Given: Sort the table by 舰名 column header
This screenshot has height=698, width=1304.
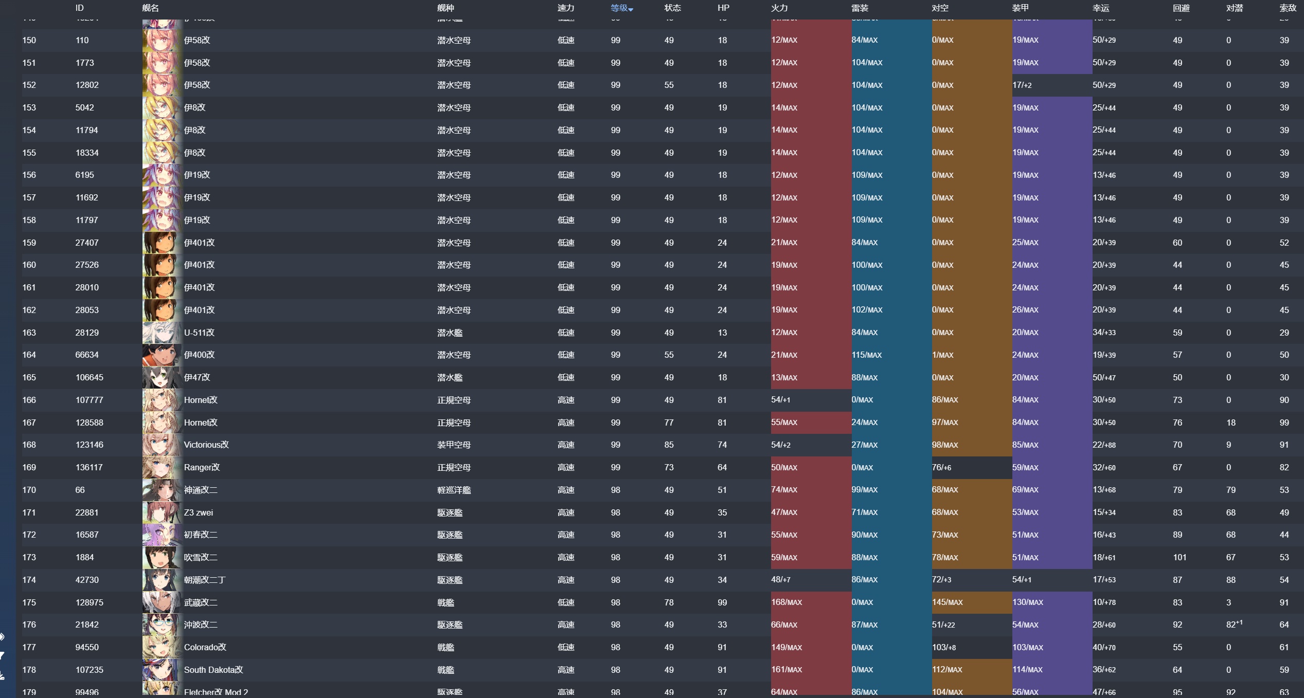Looking at the screenshot, I should pyautogui.click(x=150, y=8).
